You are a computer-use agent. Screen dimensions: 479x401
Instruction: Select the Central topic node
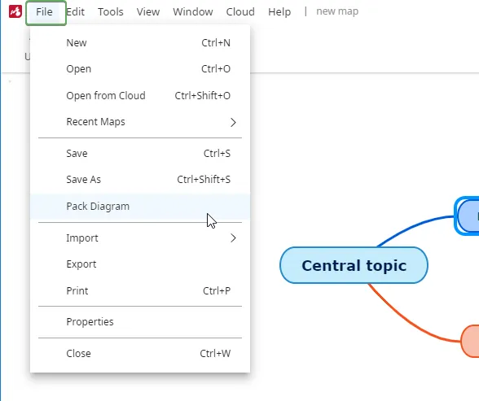[x=354, y=265]
